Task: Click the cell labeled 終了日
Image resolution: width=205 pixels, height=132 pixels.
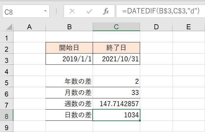Action: click(x=116, y=48)
